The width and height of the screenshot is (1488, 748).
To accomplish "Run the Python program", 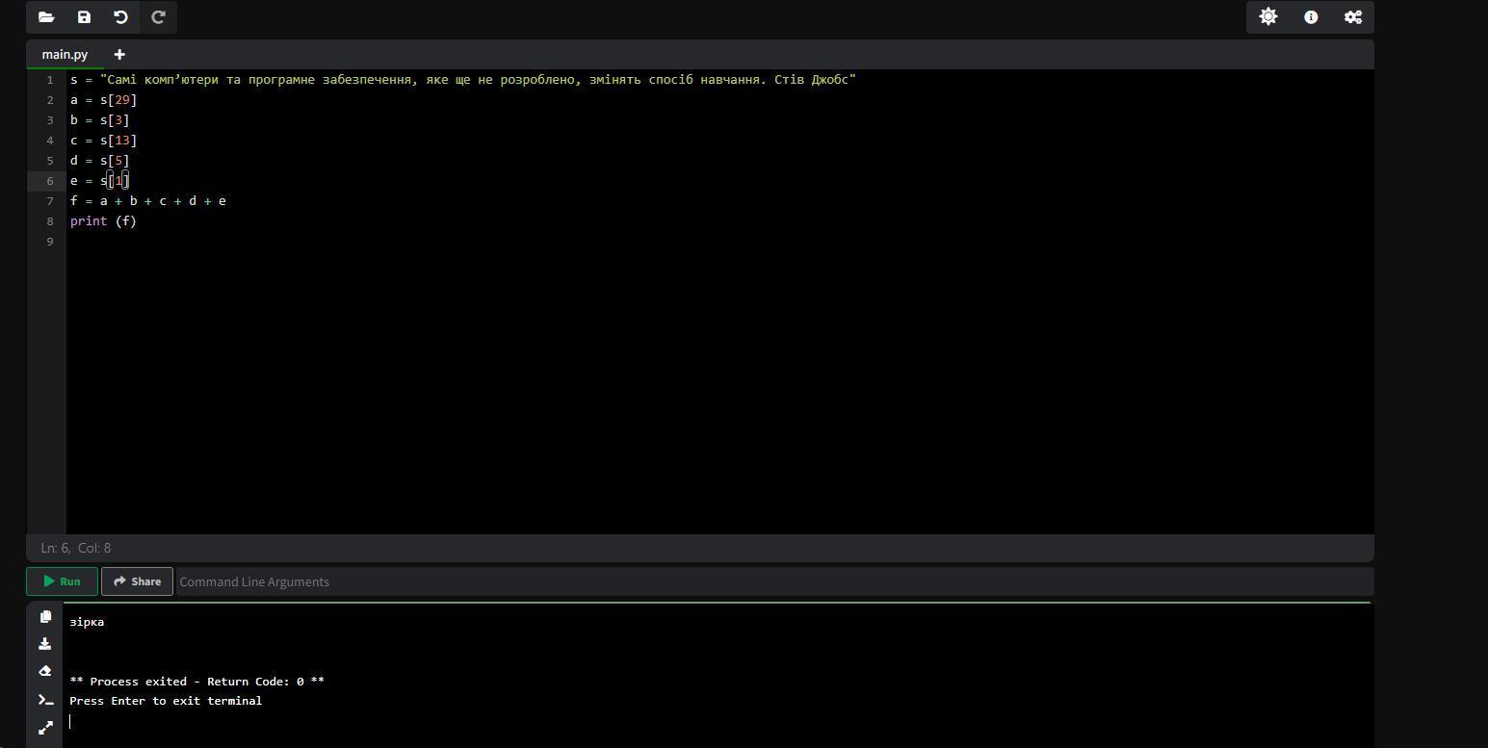I will click(x=62, y=581).
